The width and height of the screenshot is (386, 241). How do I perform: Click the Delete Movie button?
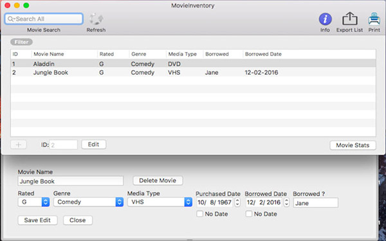click(158, 181)
